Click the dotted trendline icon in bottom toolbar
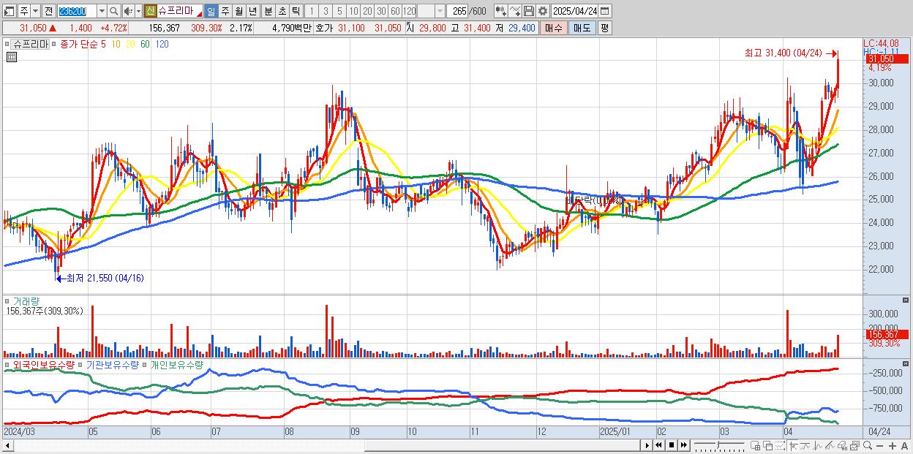Image resolution: width=913 pixels, height=454 pixels. (x=780, y=444)
